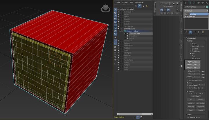Select Planar mapping type
Image resolution: width=209 pixels, height=120 pixels.
click(x=190, y=44)
